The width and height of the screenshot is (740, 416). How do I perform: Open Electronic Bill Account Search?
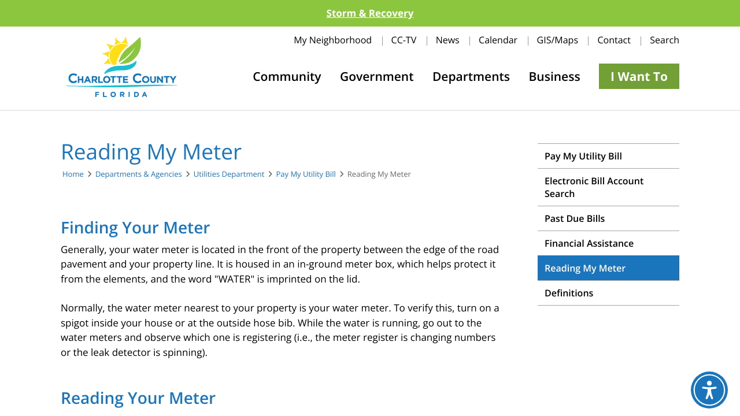[594, 187]
